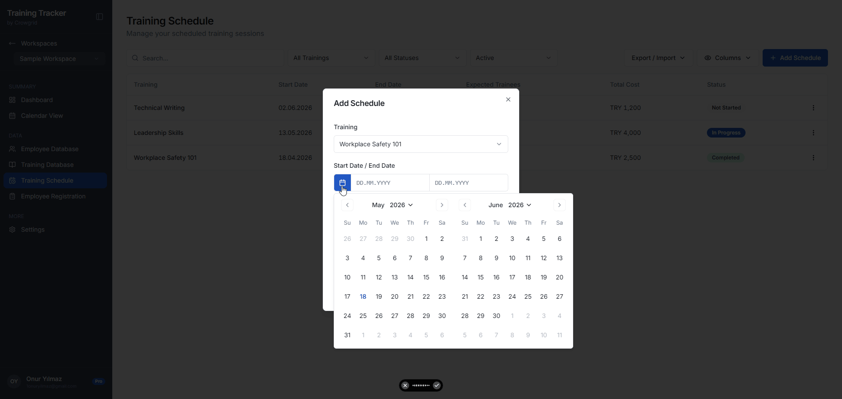Click the OY user avatar
This screenshot has height=399, width=842.
click(14, 381)
